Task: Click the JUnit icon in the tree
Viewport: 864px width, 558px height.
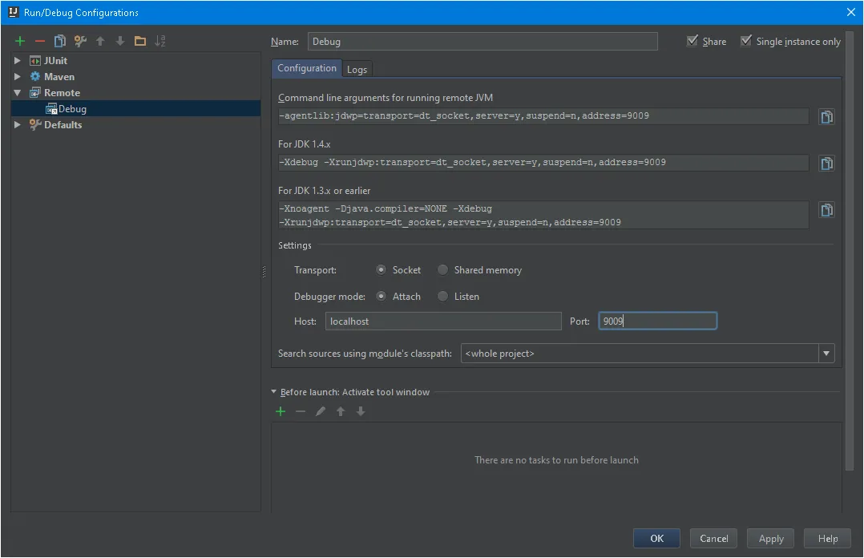Action: (34, 61)
